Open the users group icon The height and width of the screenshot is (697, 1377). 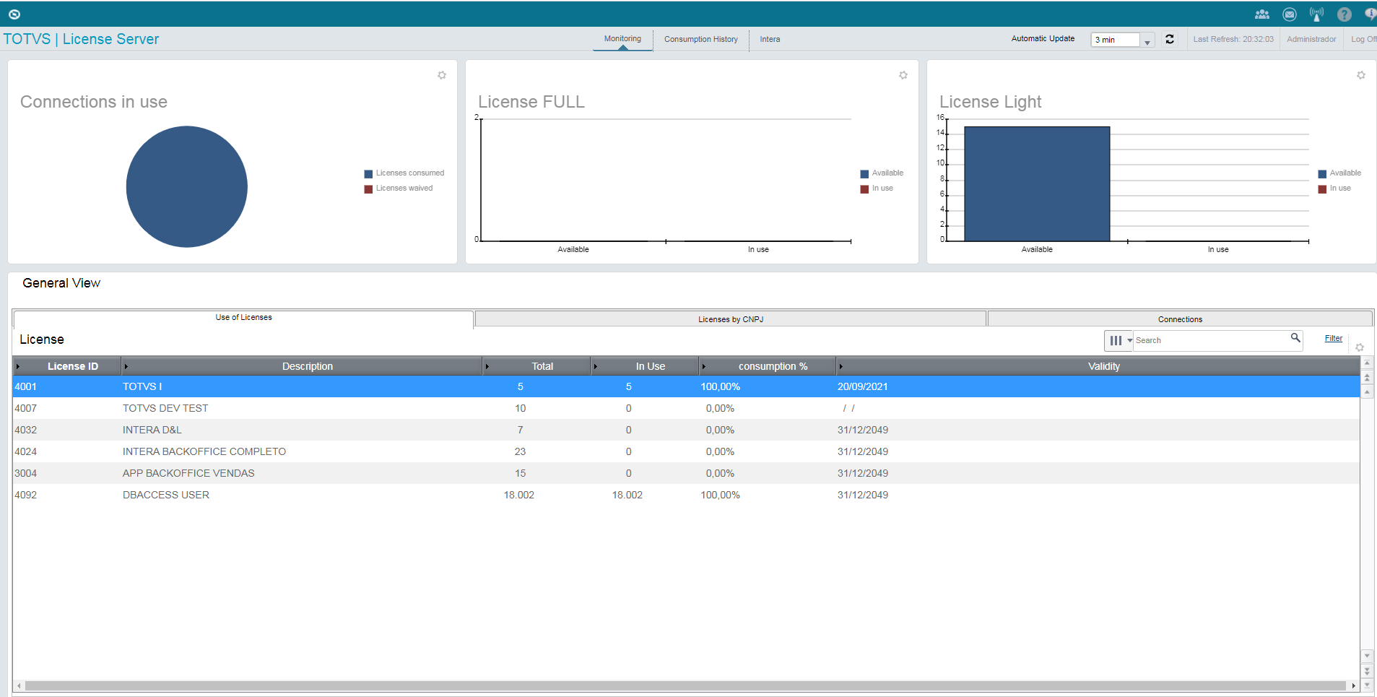[1262, 14]
